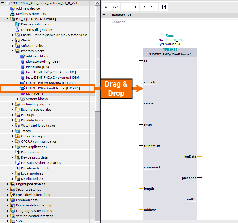Click the project tree scrollbar thumb
Viewport: 238px width, 223px height.
[x=98, y=59]
